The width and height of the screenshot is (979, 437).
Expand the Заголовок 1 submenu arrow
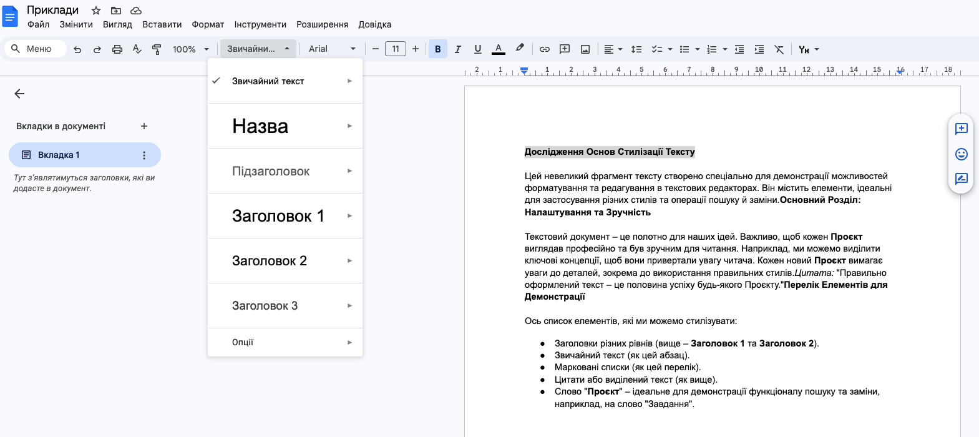coord(349,216)
